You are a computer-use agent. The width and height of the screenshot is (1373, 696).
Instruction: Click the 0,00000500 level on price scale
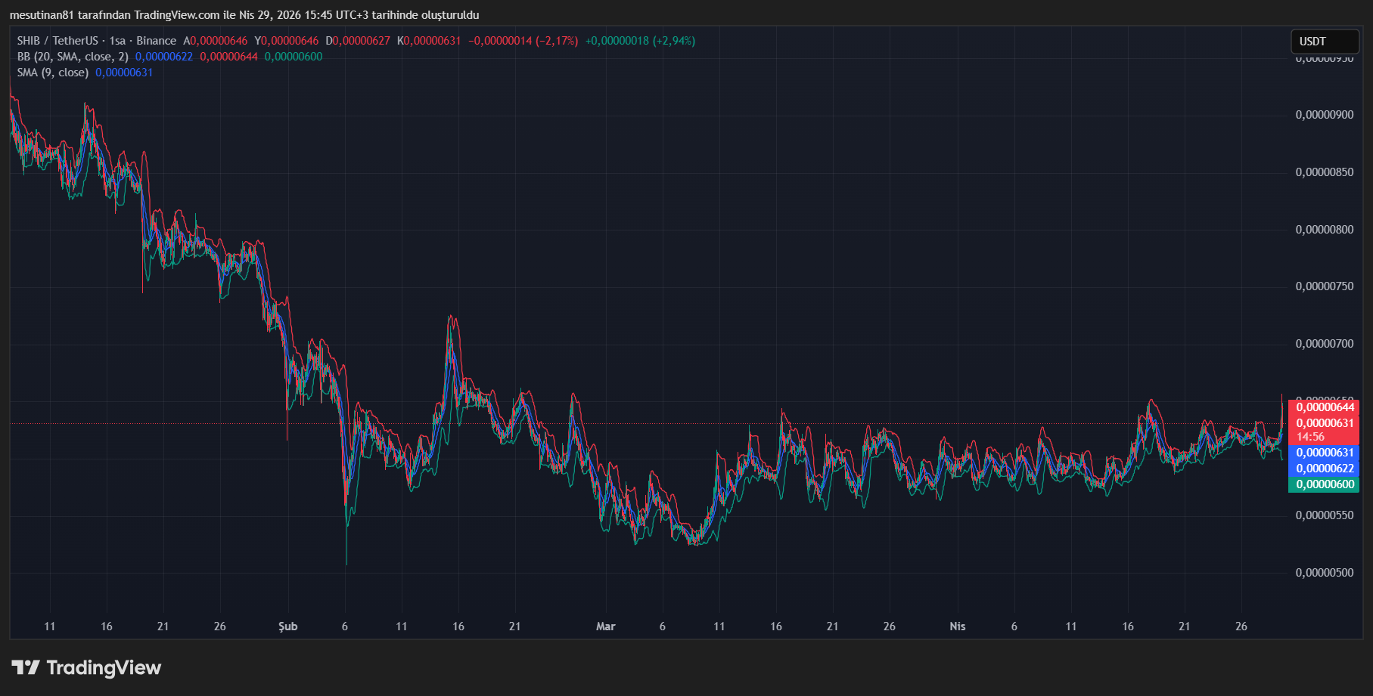pyautogui.click(x=1324, y=573)
